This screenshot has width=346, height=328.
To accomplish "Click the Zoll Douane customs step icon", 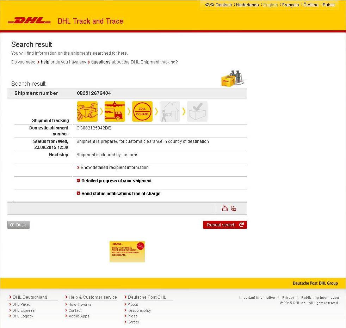I will pyautogui.click(x=142, y=111).
